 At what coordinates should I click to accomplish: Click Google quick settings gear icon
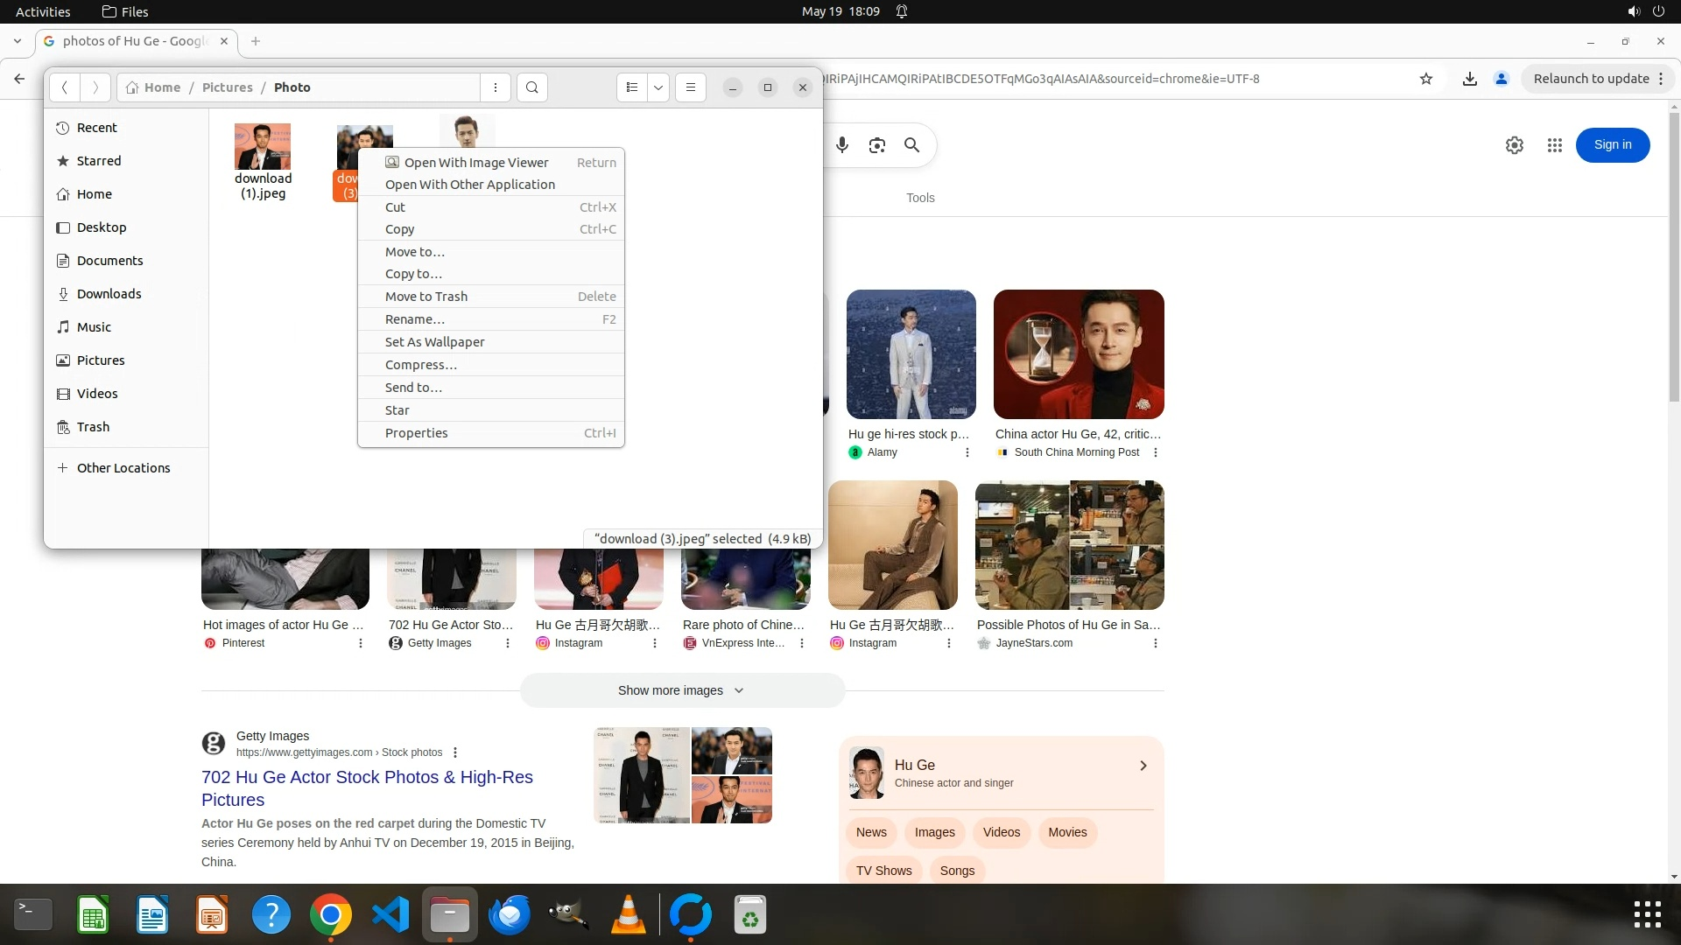(x=1514, y=145)
